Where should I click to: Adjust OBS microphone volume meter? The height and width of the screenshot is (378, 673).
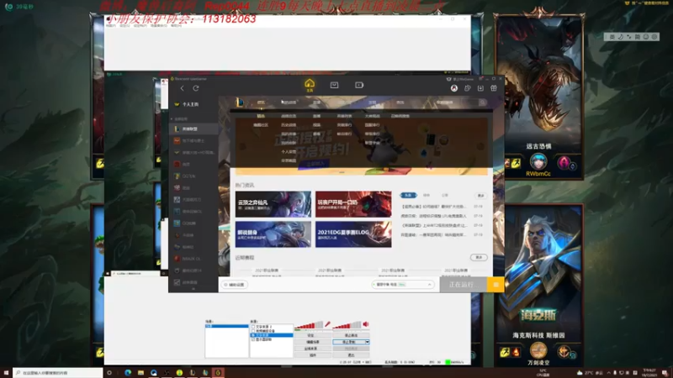click(309, 325)
